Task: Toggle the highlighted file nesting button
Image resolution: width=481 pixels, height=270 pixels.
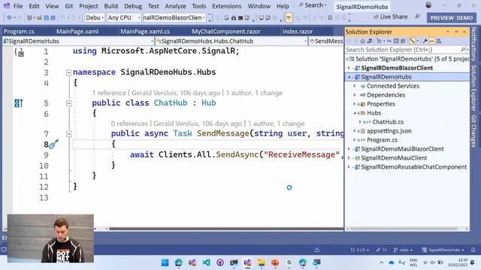Action: [413, 40]
